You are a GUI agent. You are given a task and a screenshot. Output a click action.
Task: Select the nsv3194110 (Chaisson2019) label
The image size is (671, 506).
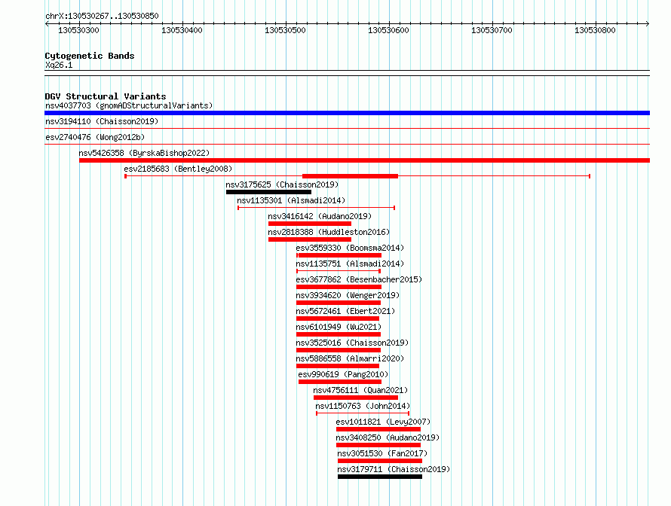point(102,121)
